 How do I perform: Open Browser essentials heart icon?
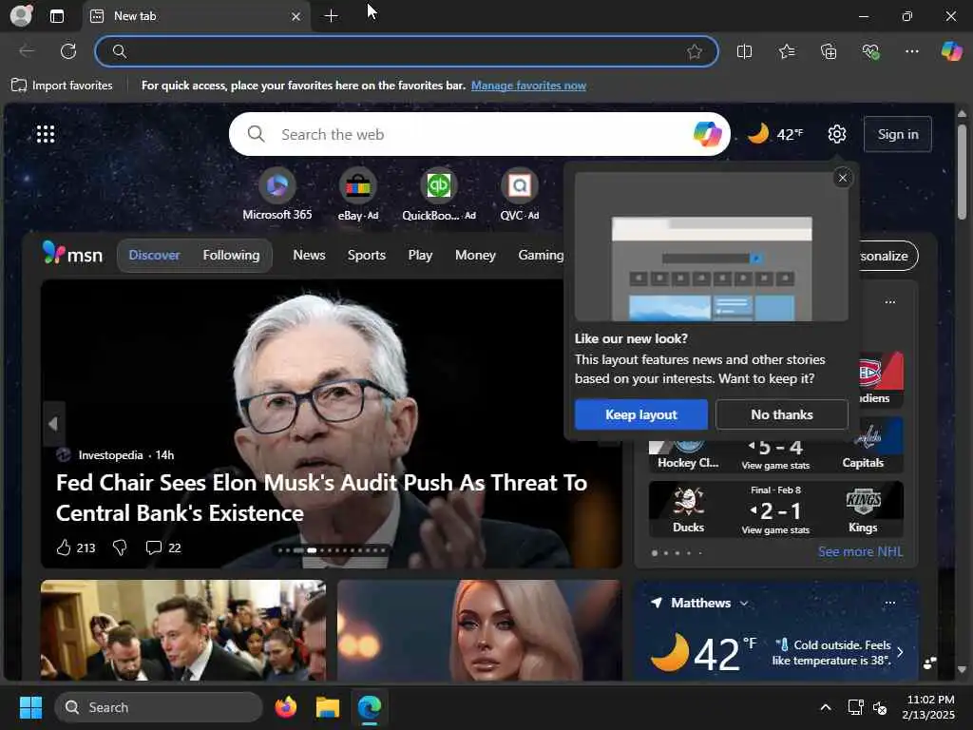coord(870,51)
